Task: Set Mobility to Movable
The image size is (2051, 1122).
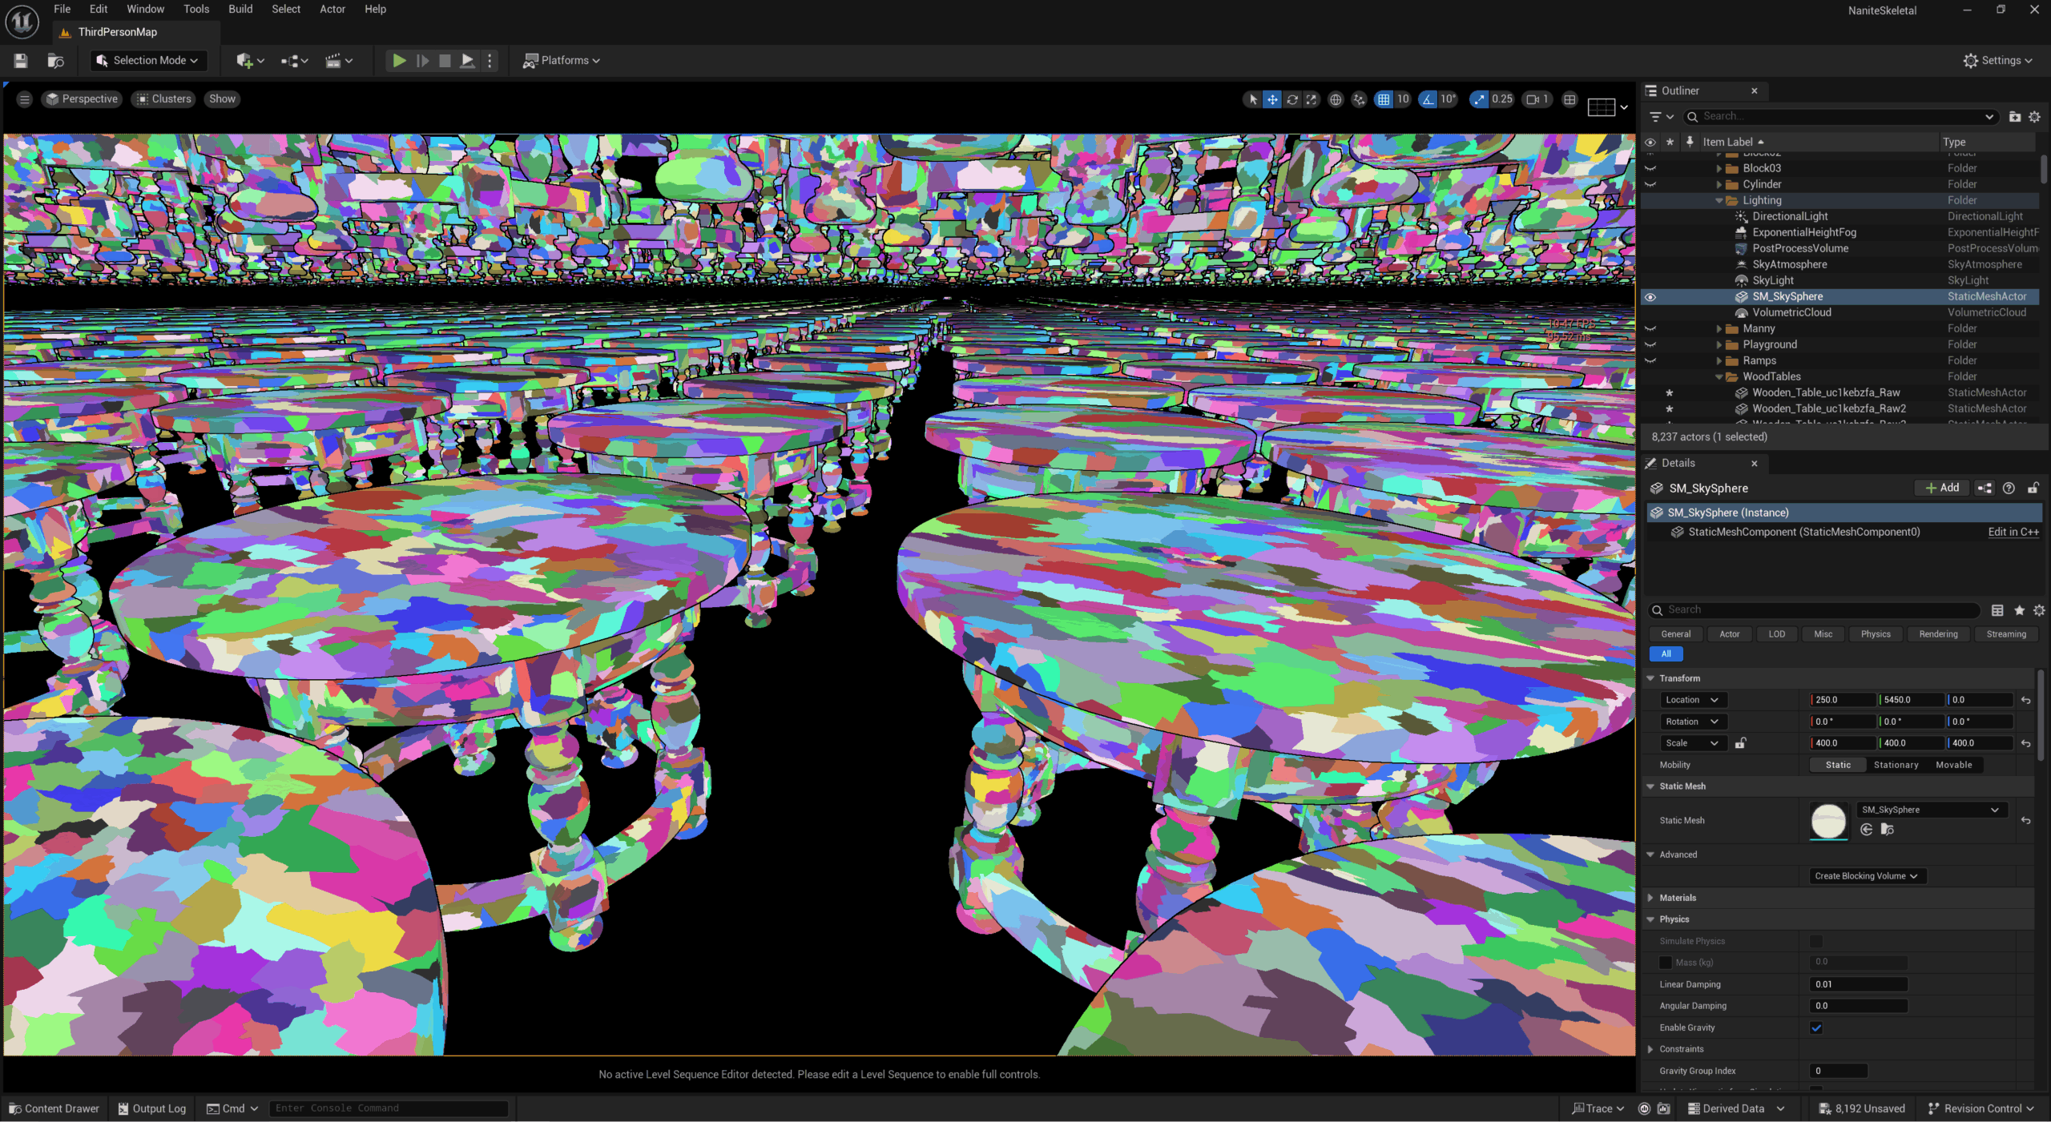Action: coord(1953,765)
